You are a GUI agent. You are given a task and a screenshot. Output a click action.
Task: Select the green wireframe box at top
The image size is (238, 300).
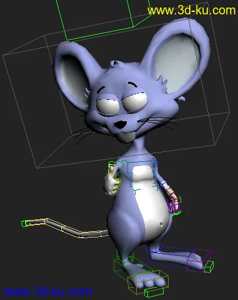tap(104, 19)
